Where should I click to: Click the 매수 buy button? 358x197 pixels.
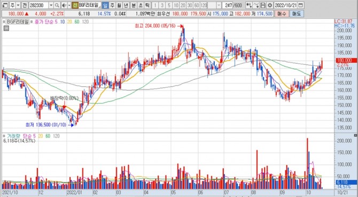point(282,14)
